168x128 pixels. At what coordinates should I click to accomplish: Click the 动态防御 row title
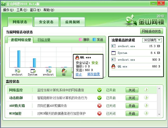[x=16, y=98]
